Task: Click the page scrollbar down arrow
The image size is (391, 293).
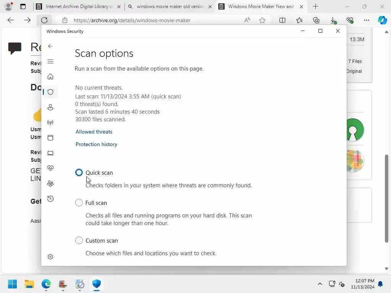Action: (x=386, y=269)
